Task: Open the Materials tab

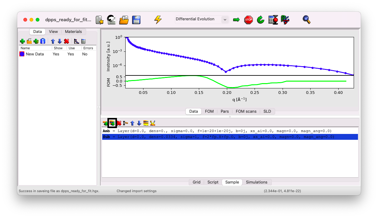Action: point(73,31)
